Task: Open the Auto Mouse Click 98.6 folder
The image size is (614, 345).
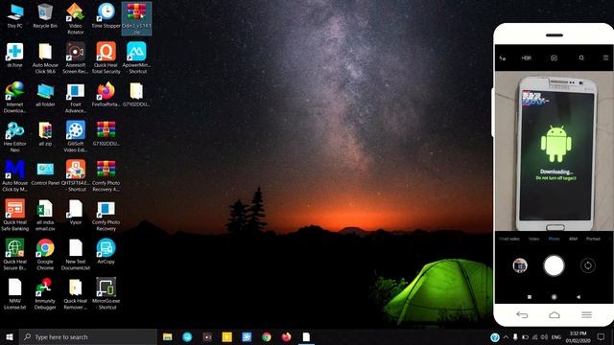Action: pyautogui.click(x=45, y=57)
